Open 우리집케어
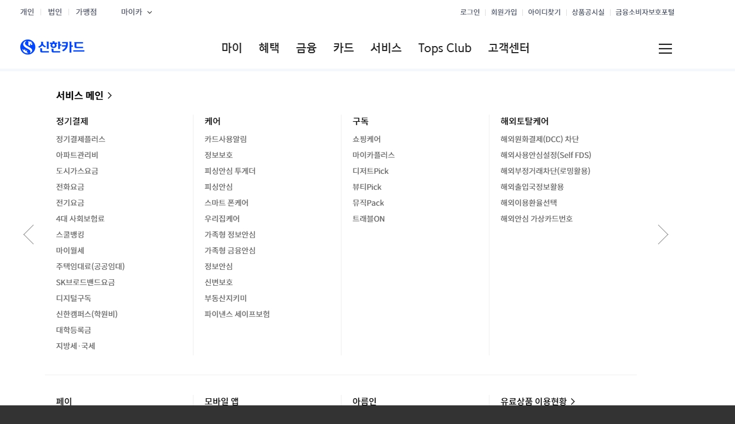Viewport: 735px width, 424px height. tap(222, 219)
